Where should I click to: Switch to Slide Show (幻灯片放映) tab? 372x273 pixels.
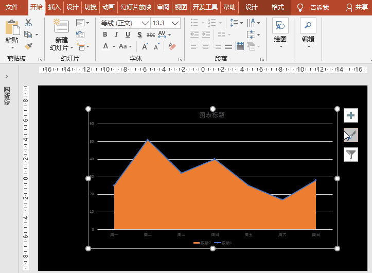pos(136,7)
